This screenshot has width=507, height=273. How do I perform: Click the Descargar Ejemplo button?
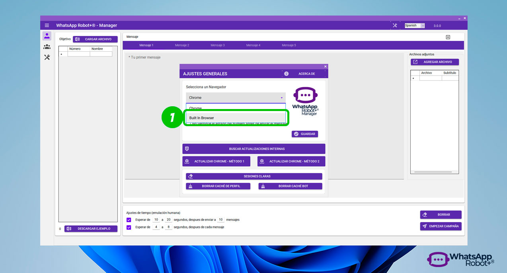91,228
